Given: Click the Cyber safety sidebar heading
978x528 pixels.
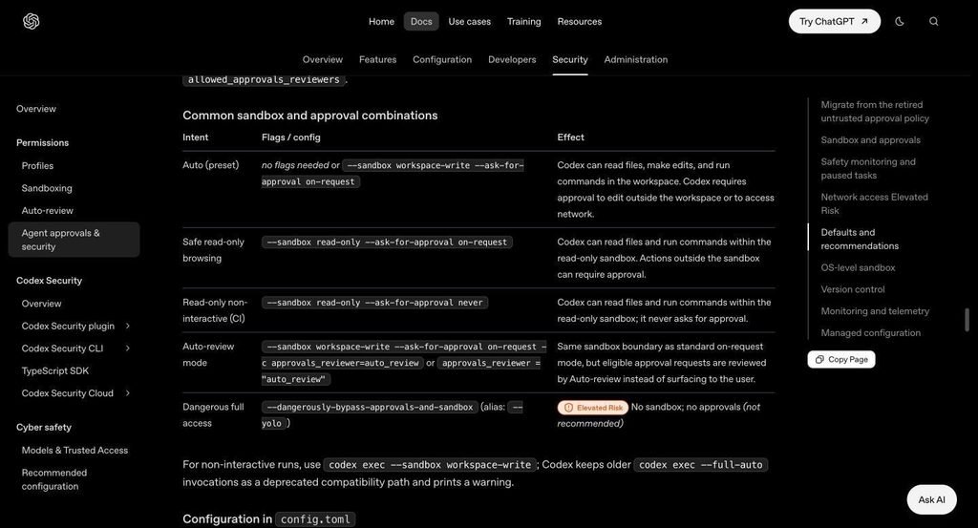Looking at the screenshot, I should tap(44, 427).
